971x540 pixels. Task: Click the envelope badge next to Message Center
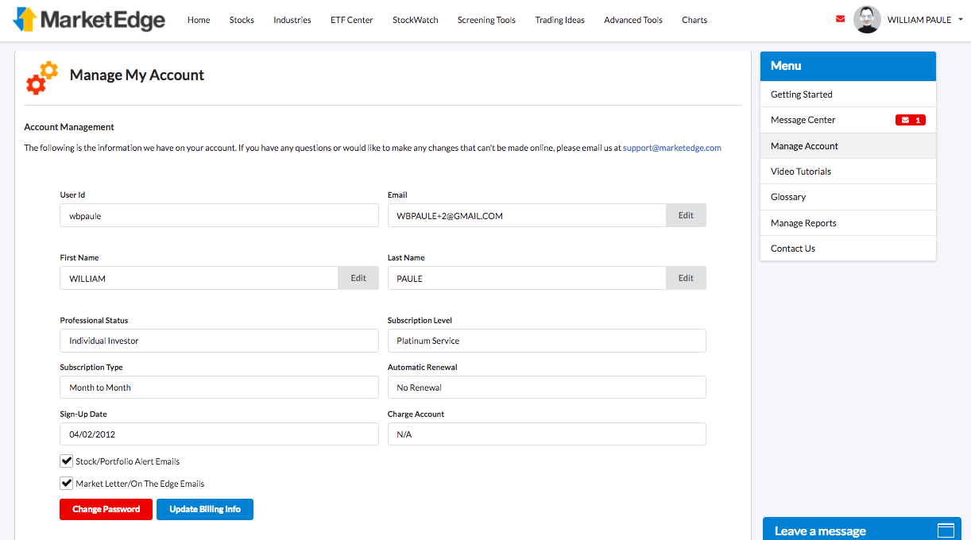[x=910, y=119]
